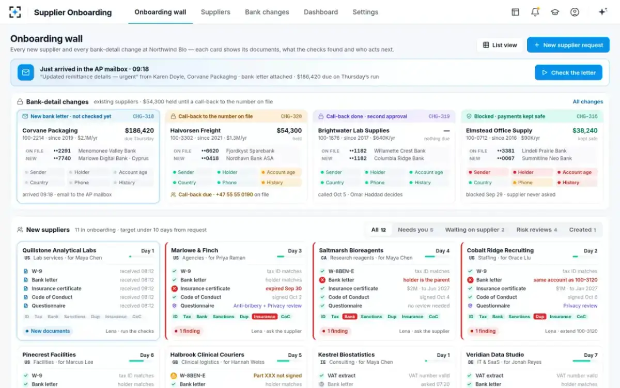Image resolution: width=620 pixels, height=388 pixels.
Task: Click the red Insurance chip on Marlowe card
Action: tap(264, 317)
